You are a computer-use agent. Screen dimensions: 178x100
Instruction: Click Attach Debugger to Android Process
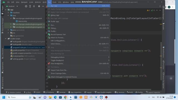pos(79,77)
